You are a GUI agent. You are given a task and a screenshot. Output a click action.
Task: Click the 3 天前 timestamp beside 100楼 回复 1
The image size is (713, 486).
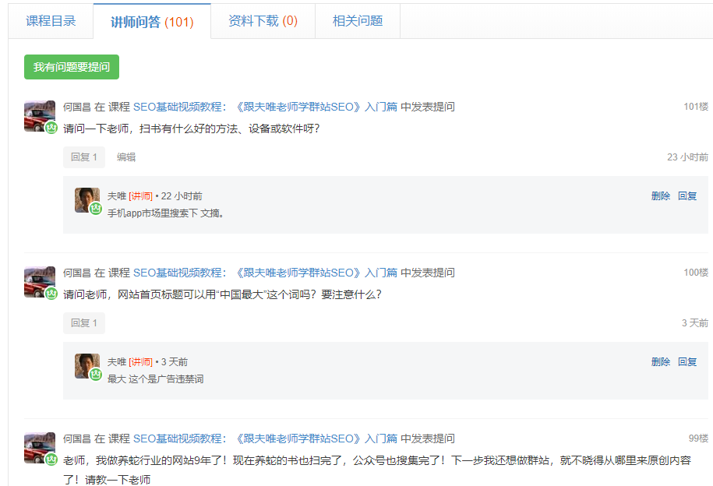coord(695,323)
